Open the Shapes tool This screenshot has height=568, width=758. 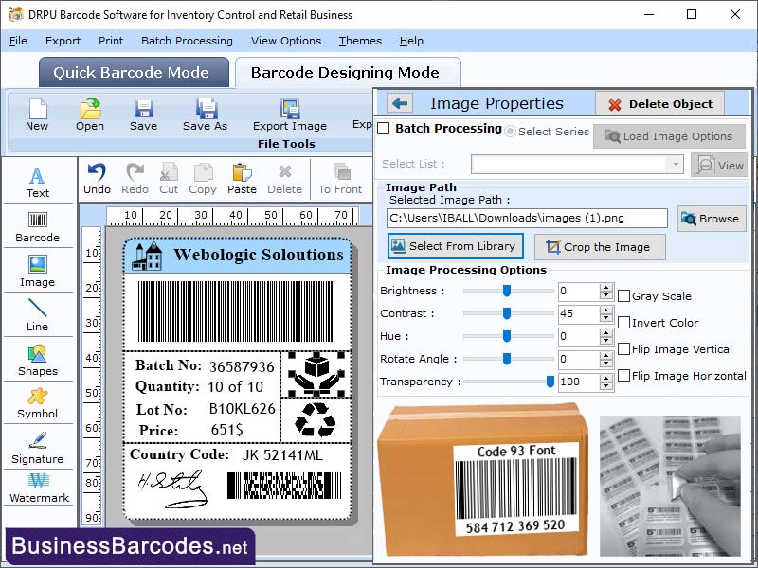(38, 364)
